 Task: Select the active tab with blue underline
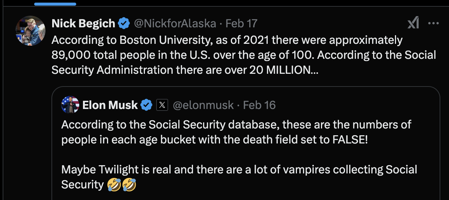[x=55, y=3]
